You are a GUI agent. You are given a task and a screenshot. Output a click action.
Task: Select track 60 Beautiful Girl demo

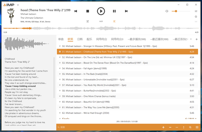[x=128, y=102]
